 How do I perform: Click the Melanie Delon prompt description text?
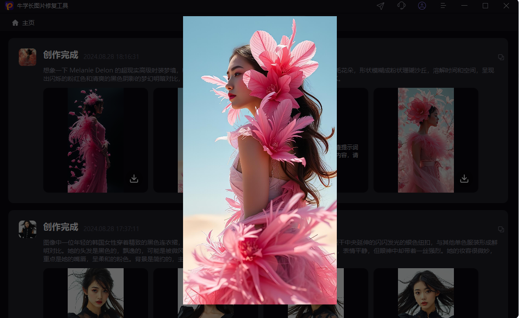click(268, 74)
